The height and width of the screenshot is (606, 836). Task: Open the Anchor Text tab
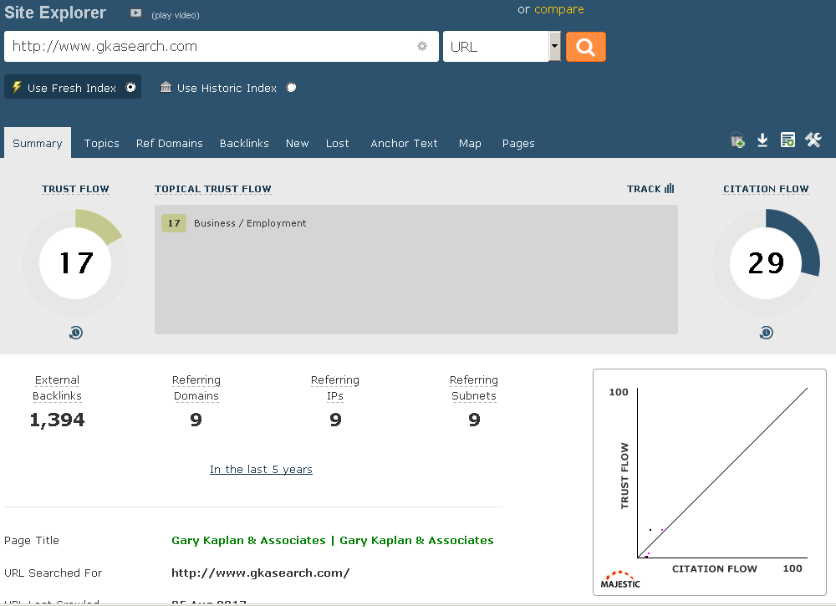pos(404,144)
